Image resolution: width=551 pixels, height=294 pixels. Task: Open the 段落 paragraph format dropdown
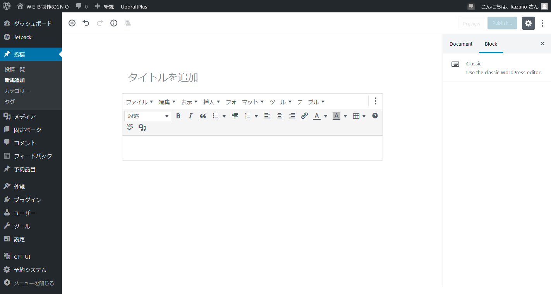[148, 116]
